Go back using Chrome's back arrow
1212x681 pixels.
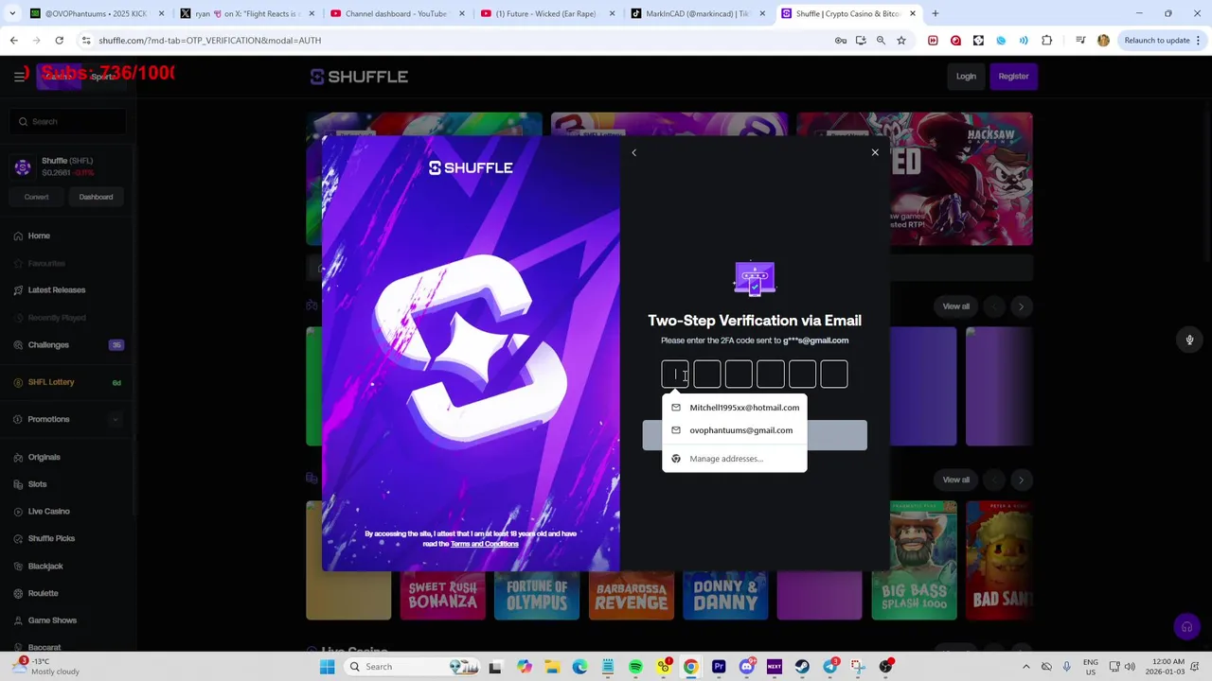(x=14, y=41)
